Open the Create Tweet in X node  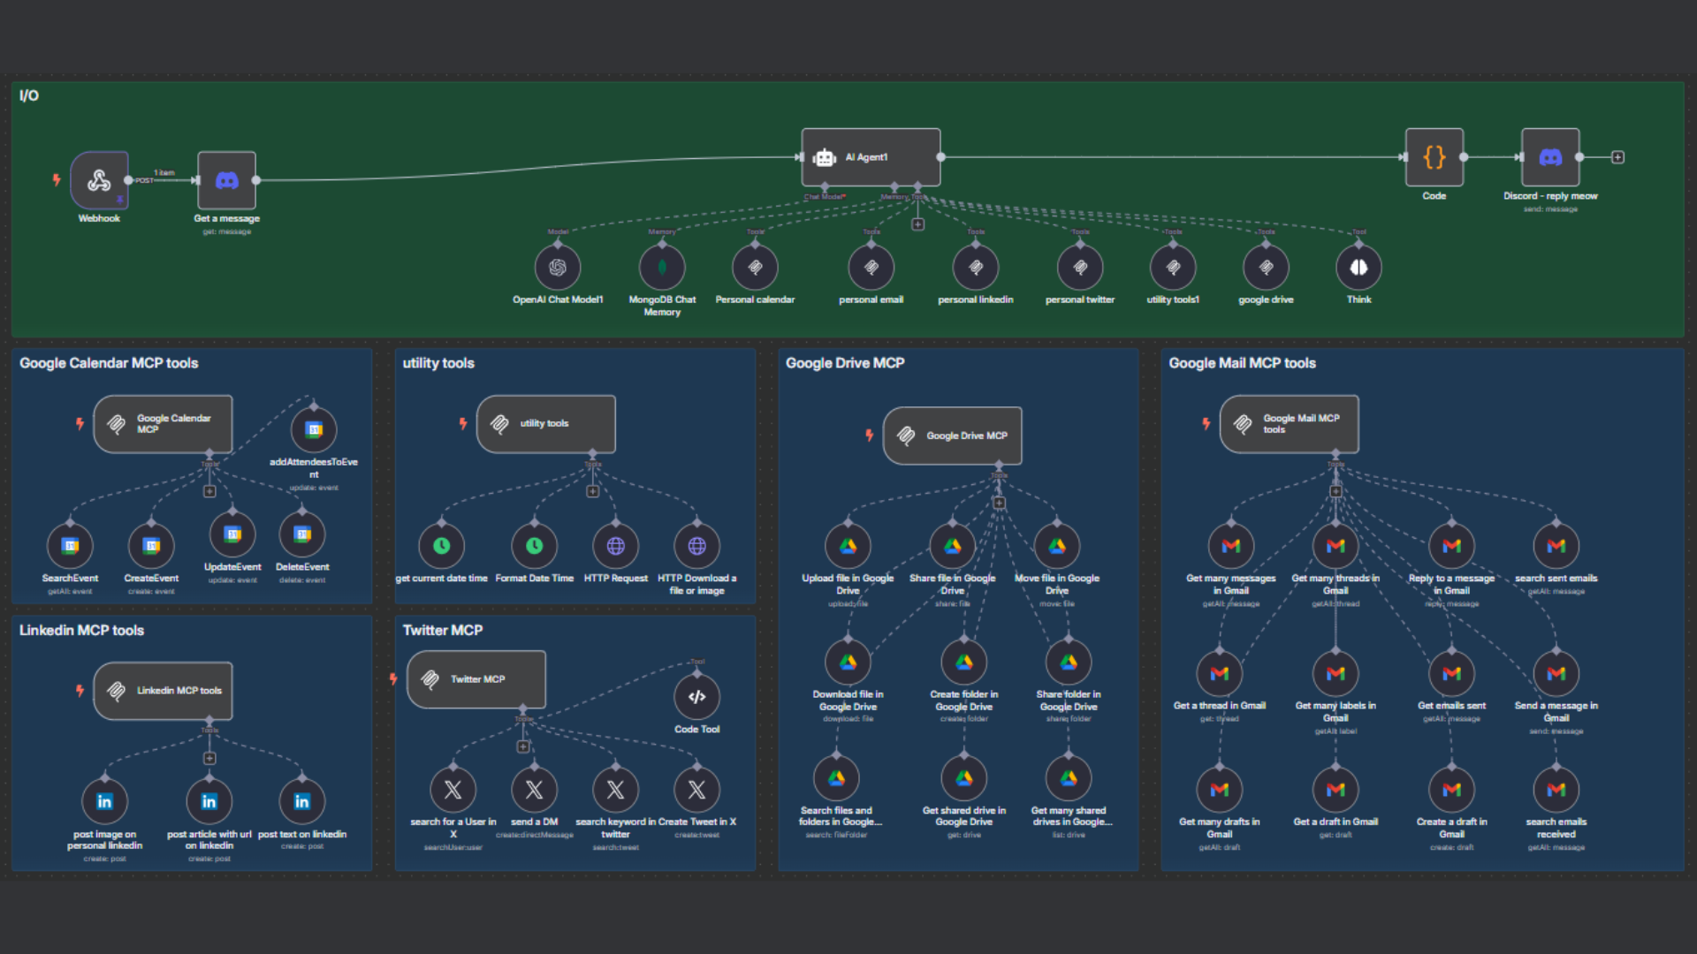696,790
